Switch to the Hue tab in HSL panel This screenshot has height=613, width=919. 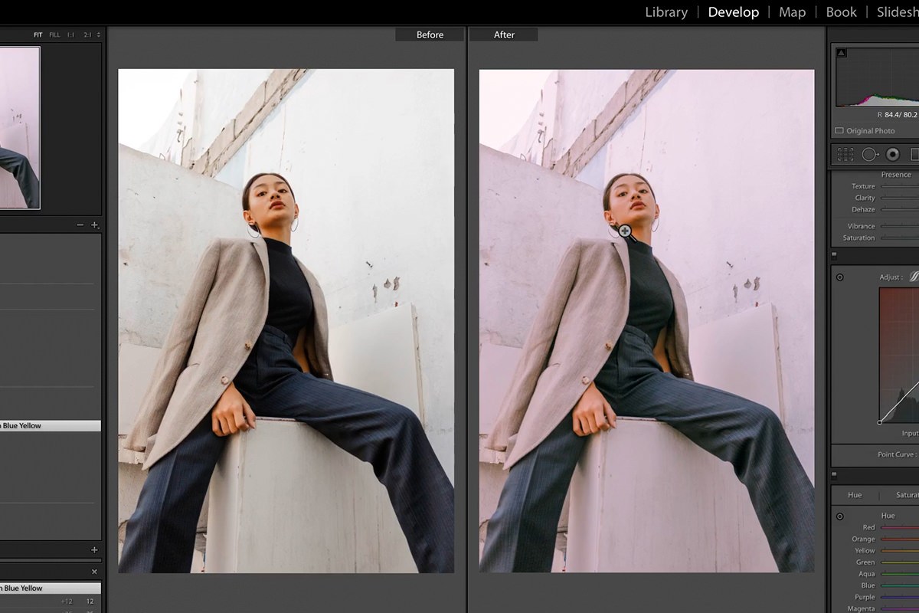(x=855, y=495)
